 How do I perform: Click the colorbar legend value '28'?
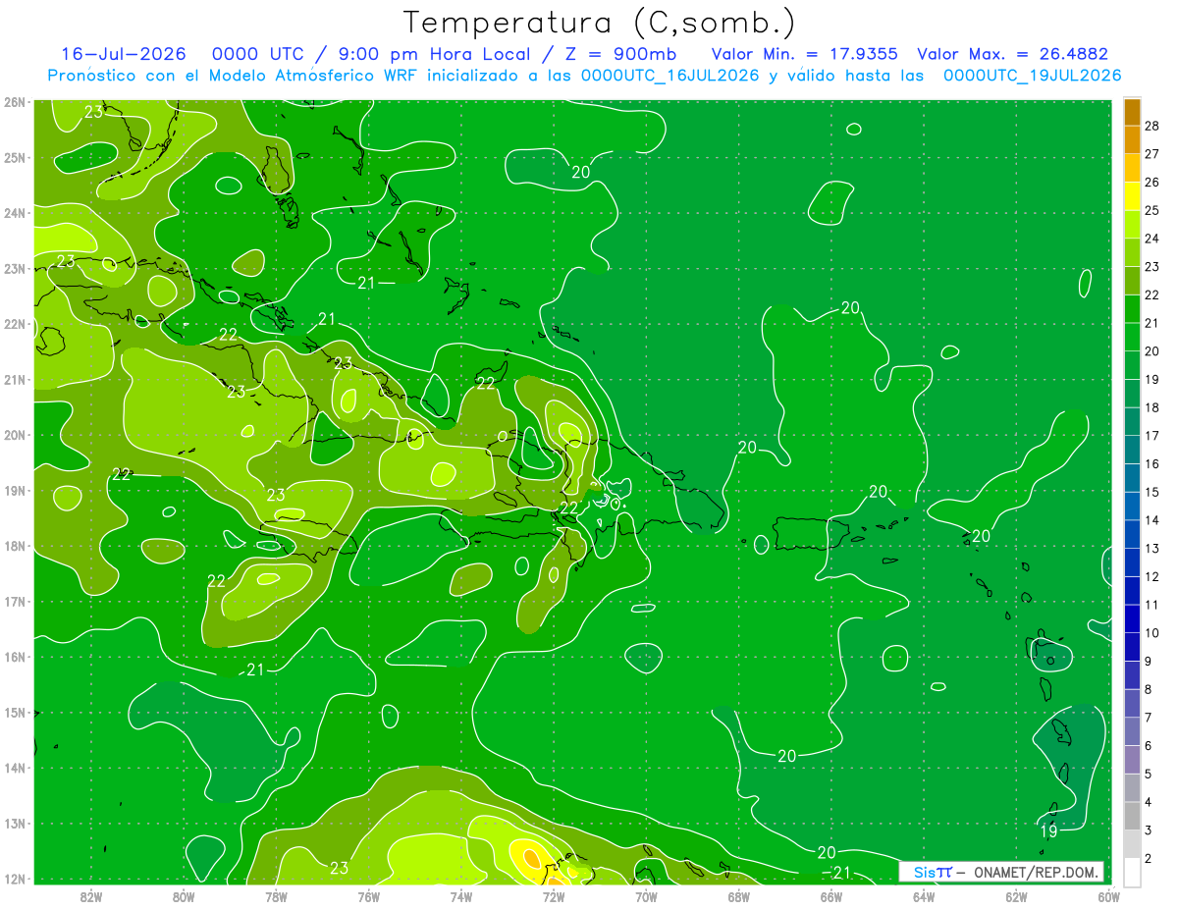click(1152, 125)
